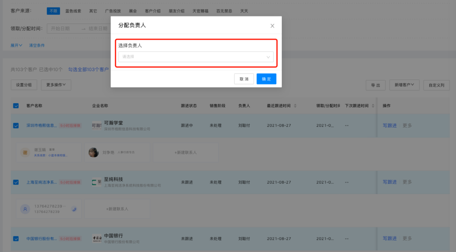Click the phone call icon beside 13764278239
The height and width of the screenshot is (252, 456).
(74, 209)
